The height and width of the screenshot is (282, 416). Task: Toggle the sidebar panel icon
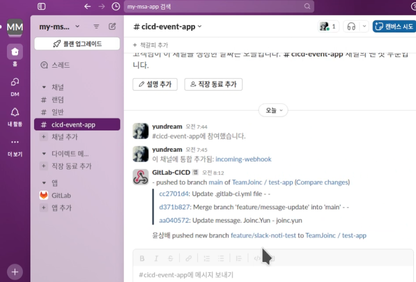point(41,6)
